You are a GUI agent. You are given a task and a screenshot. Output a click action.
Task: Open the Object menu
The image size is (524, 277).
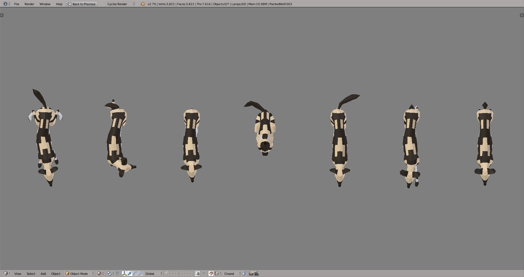pyautogui.click(x=56, y=274)
